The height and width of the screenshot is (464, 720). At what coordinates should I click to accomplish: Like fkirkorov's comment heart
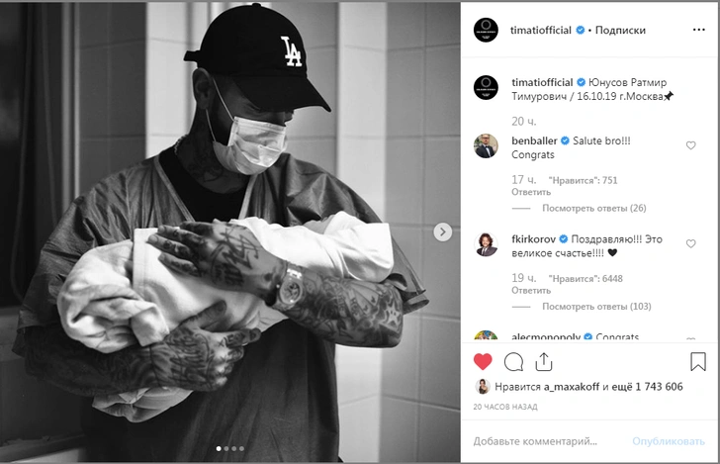click(690, 243)
